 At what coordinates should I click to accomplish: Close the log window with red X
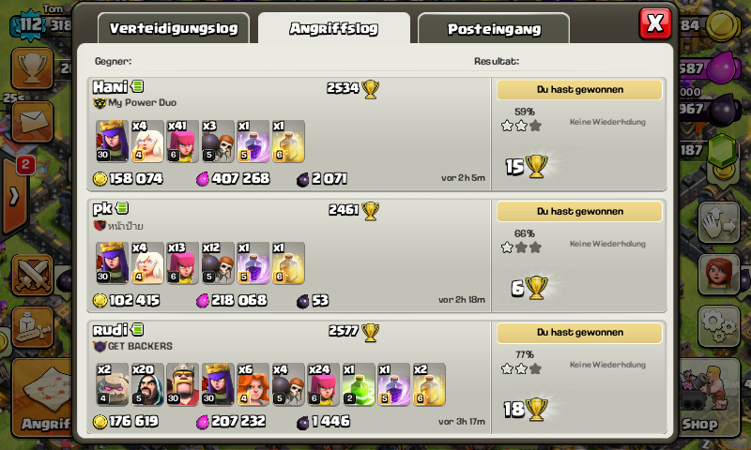[x=654, y=22]
